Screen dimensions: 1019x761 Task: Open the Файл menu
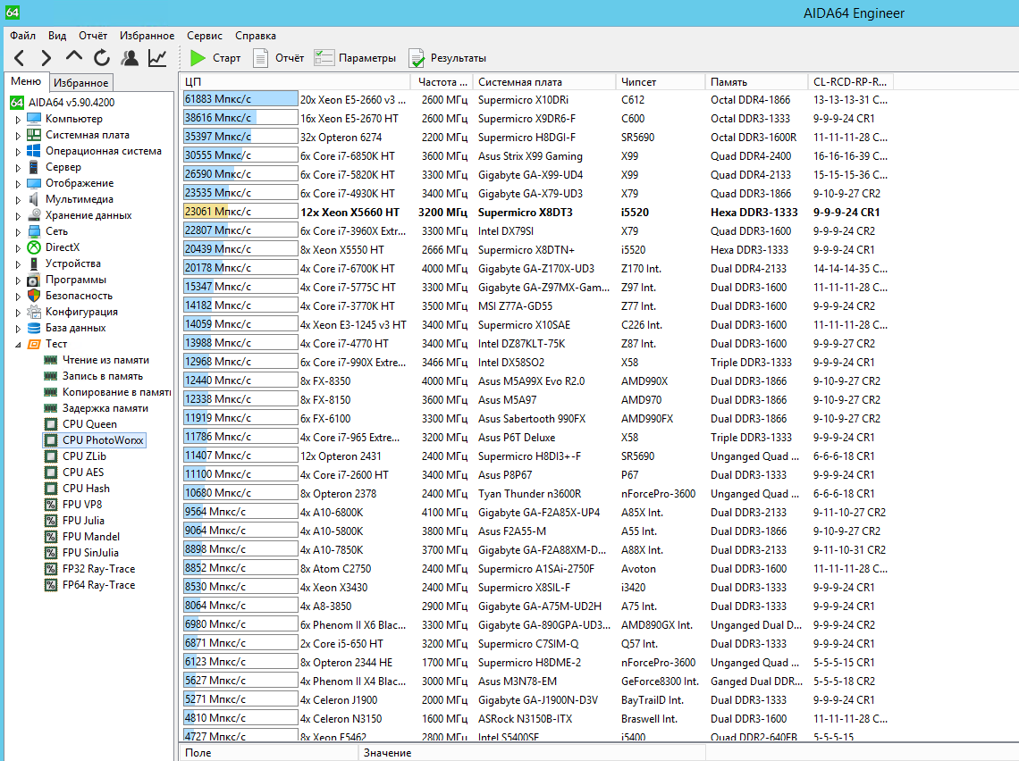[22, 36]
